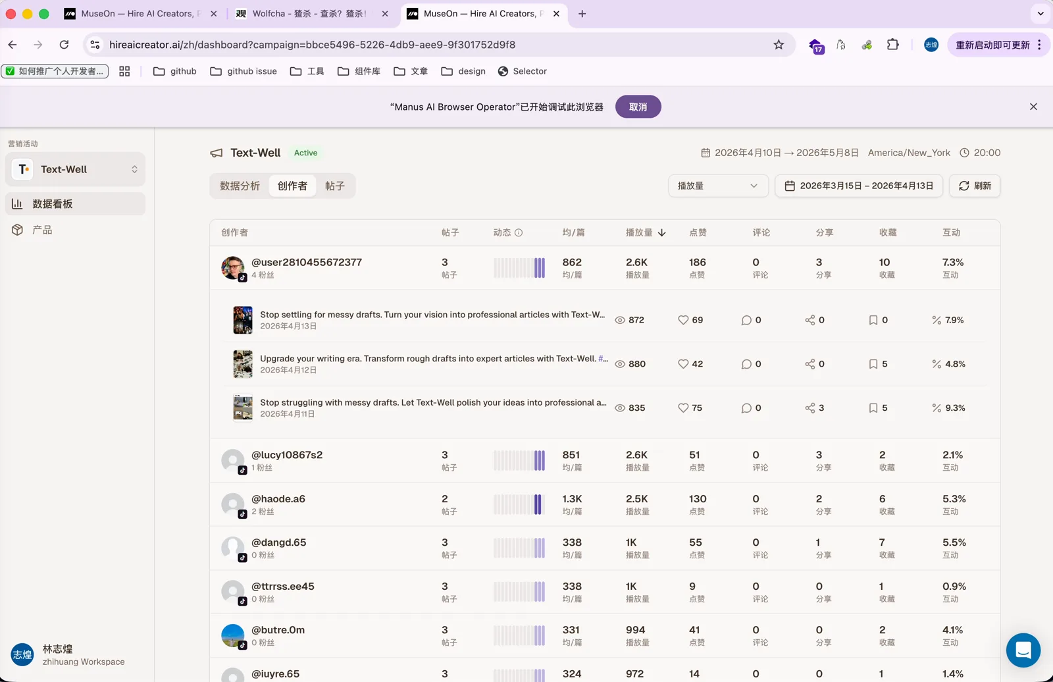Open the 播放量 metric dropdown

coord(718,186)
